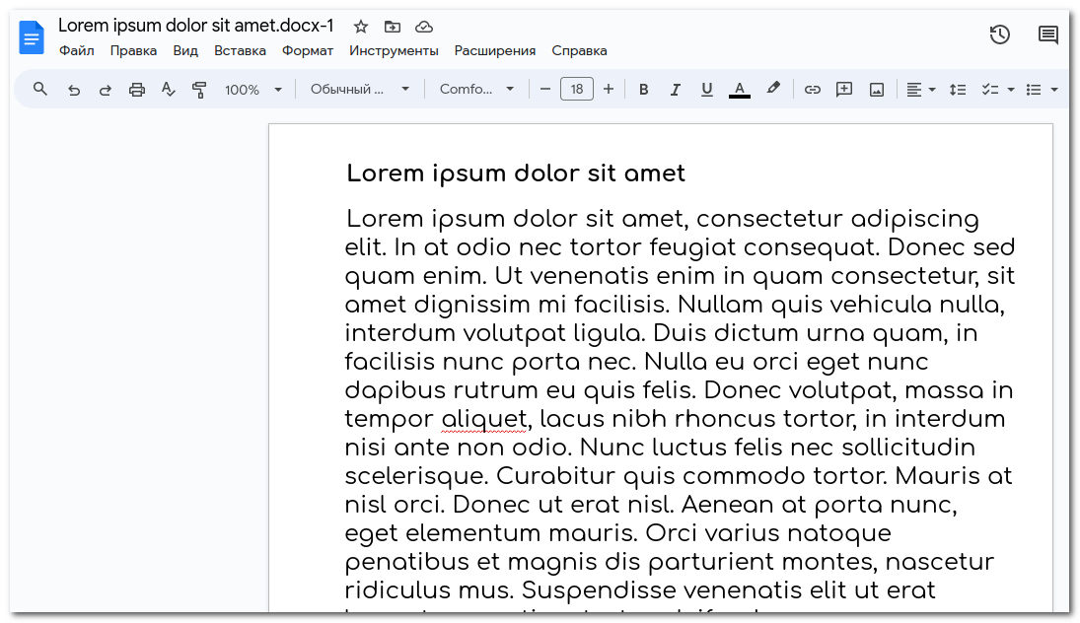
Task: Open the highlight color tool
Action: pos(773,89)
